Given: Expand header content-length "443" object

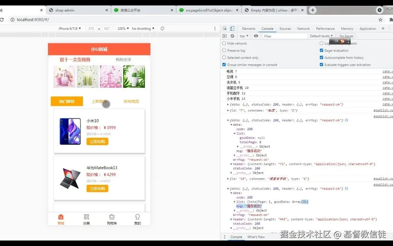Looking at the screenshot, I should pos(231,219).
